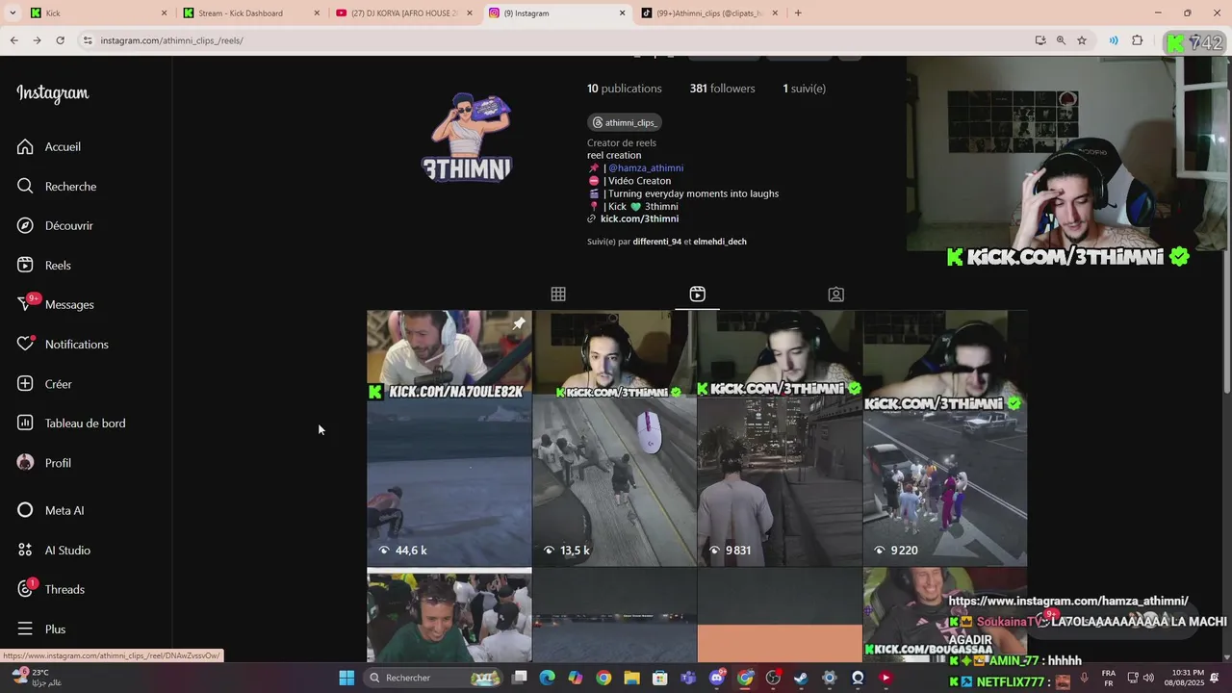The height and width of the screenshot is (693, 1232).
Task: Open a new browser tab
Action: (x=798, y=13)
